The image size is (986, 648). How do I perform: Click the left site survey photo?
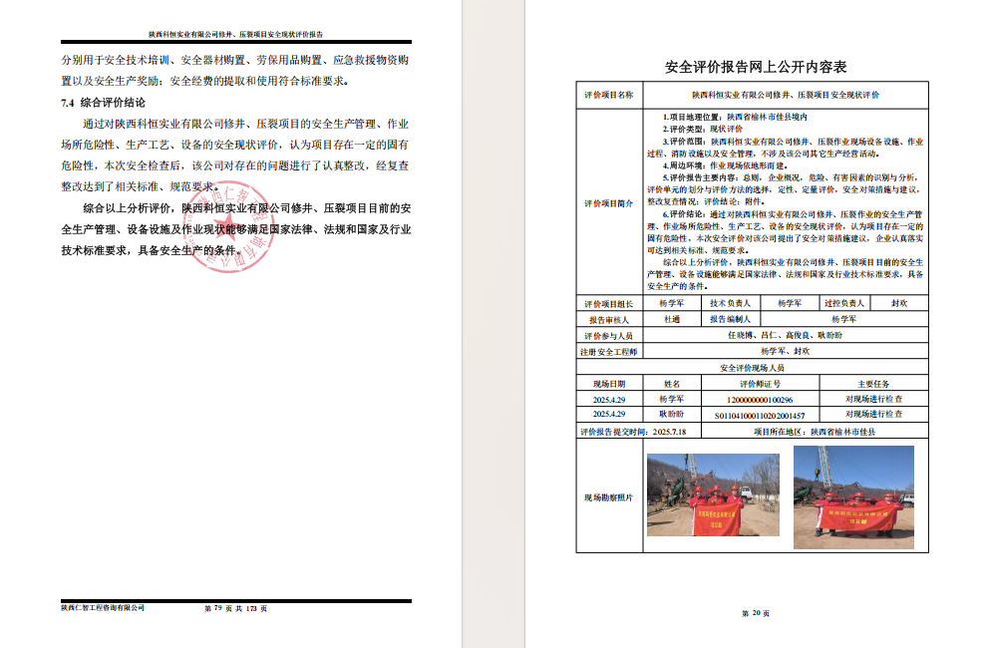(699, 494)
